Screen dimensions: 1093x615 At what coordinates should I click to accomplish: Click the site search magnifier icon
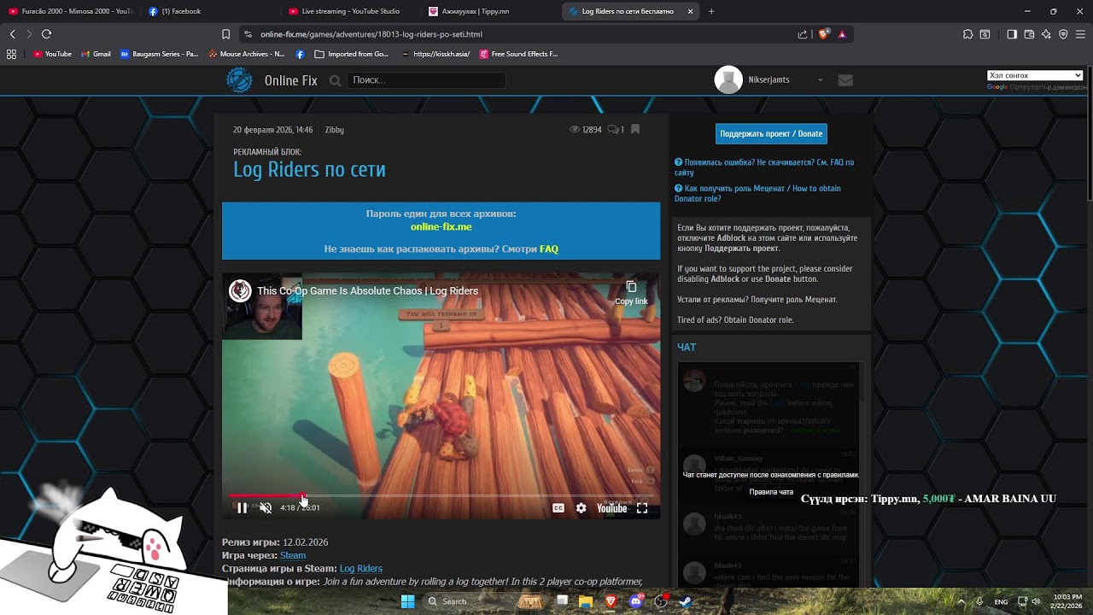336,80
